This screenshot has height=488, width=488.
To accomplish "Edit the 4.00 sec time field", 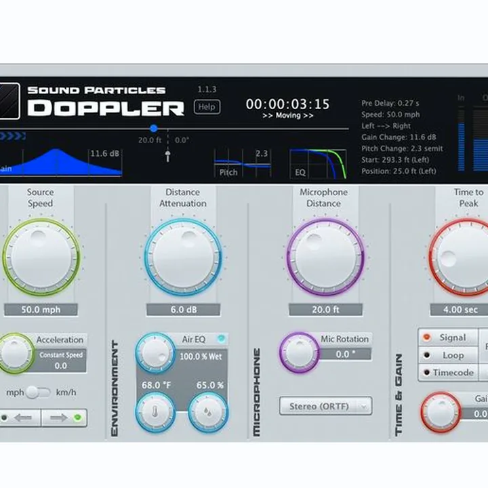I will (459, 310).
